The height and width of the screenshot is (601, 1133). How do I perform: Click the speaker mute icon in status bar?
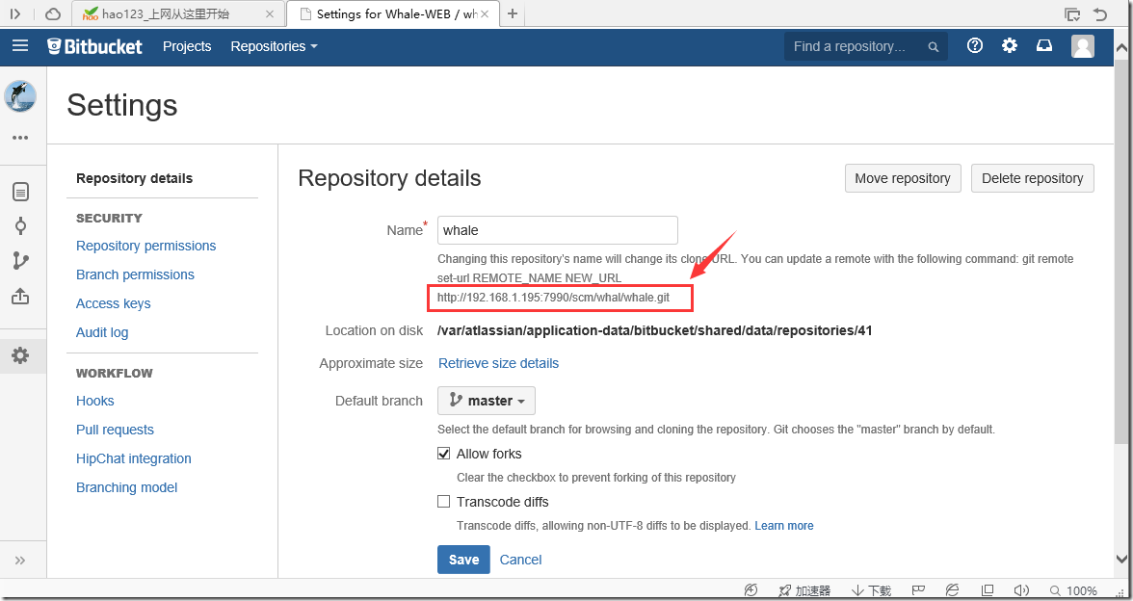[1021, 591]
